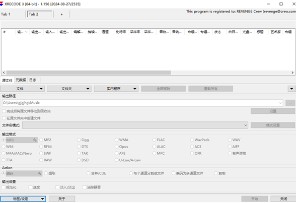Select DSD output format

click(x=83, y=160)
